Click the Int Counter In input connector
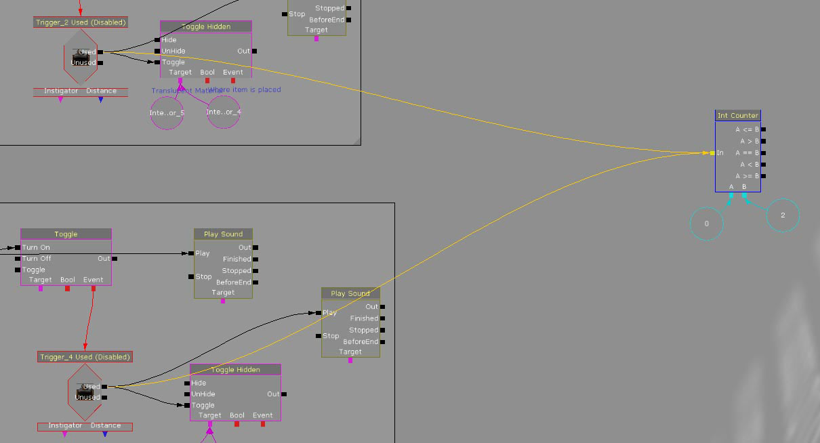820x443 pixels. [712, 153]
